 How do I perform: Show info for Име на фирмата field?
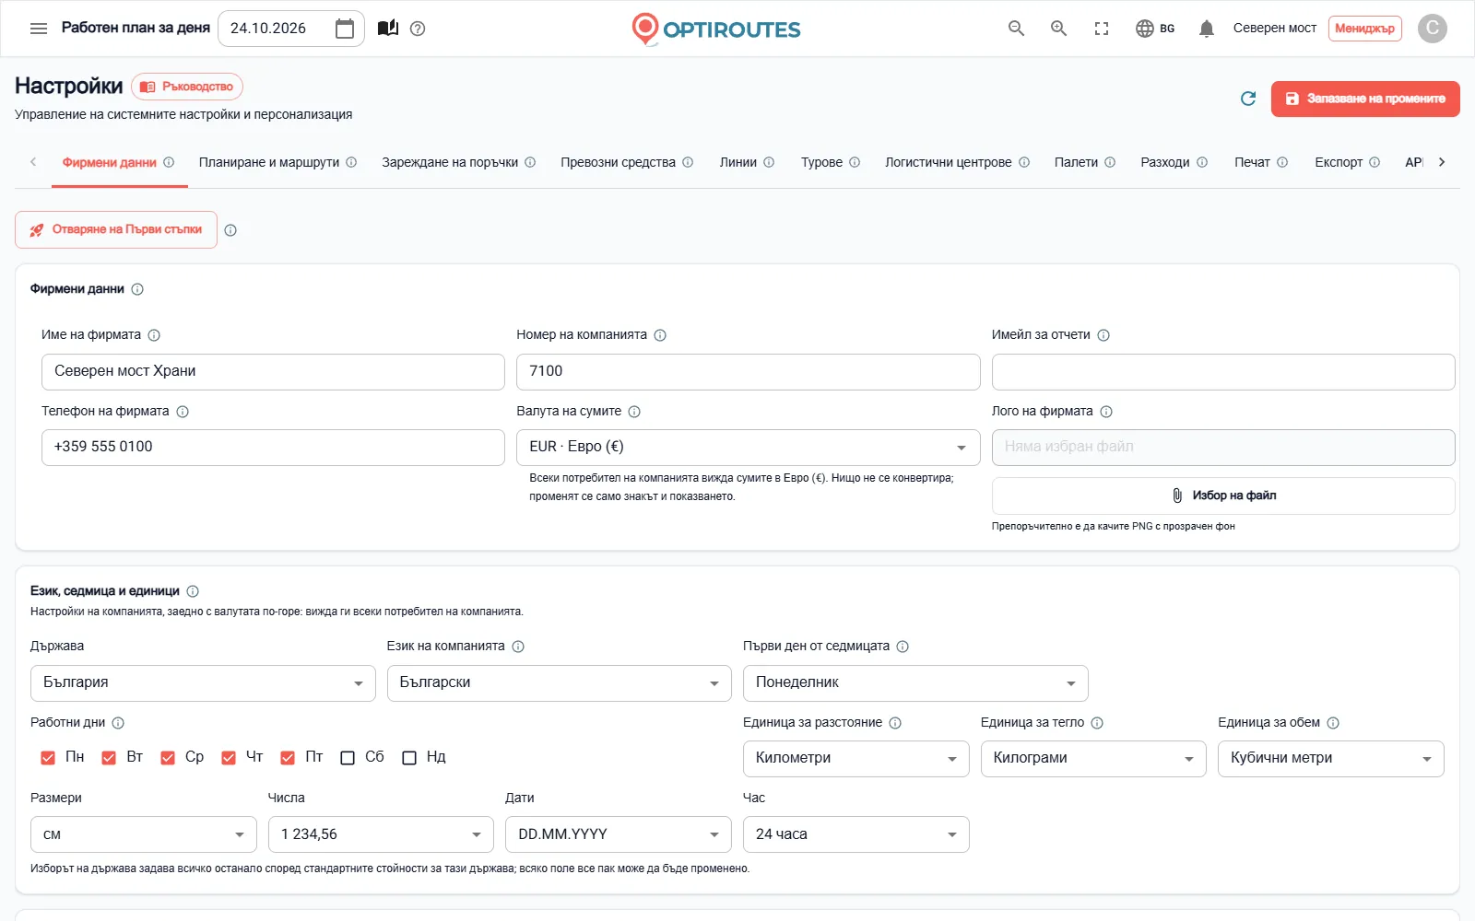(x=154, y=335)
